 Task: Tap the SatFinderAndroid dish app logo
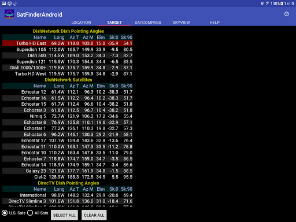(9, 14)
